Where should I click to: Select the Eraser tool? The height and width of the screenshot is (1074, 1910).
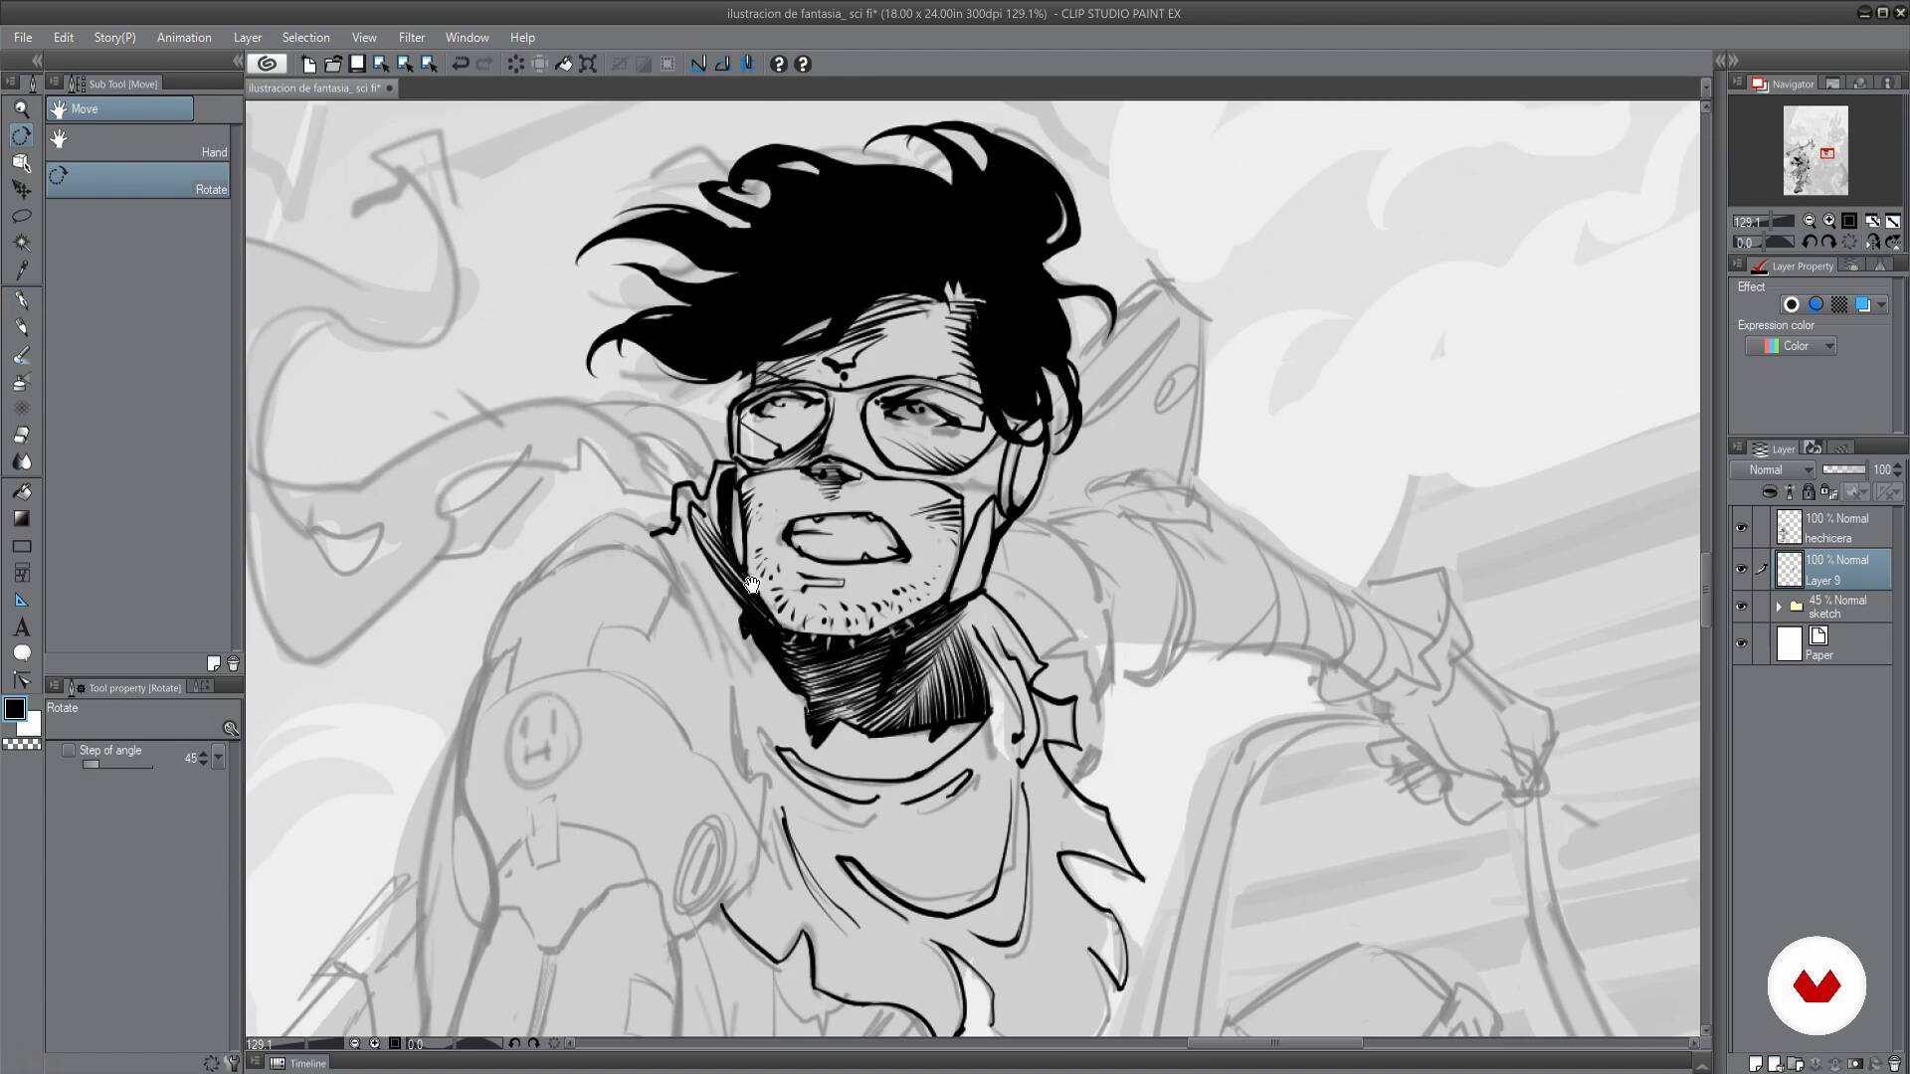[21, 436]
